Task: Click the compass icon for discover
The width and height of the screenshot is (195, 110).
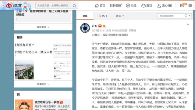Action: click(x=128, y=5)
